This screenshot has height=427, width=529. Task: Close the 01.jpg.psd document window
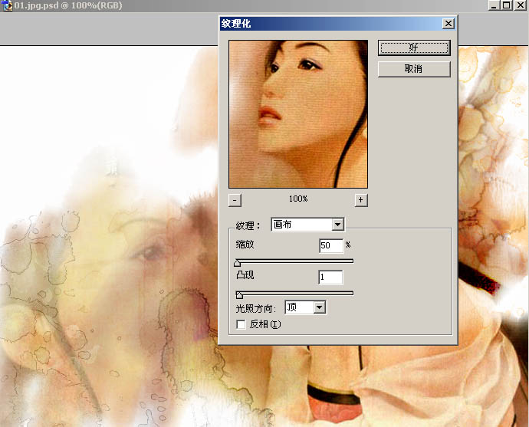pyautogui.click(x=521, y=5)
